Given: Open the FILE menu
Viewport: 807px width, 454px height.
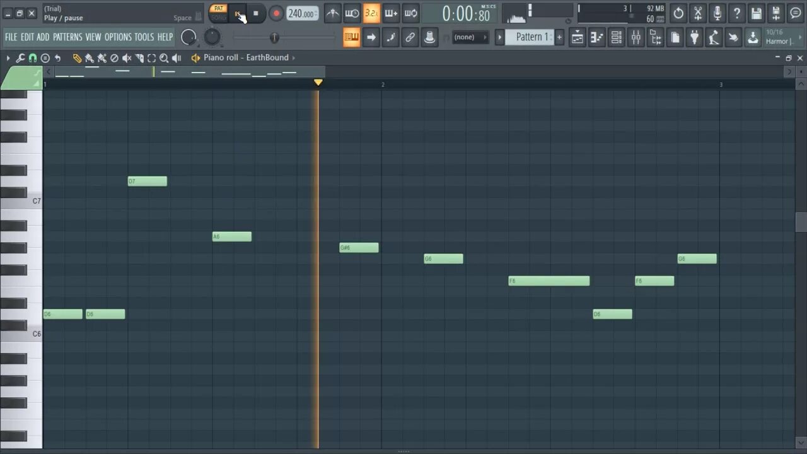Looking at the screenshot, I should 11,37.
